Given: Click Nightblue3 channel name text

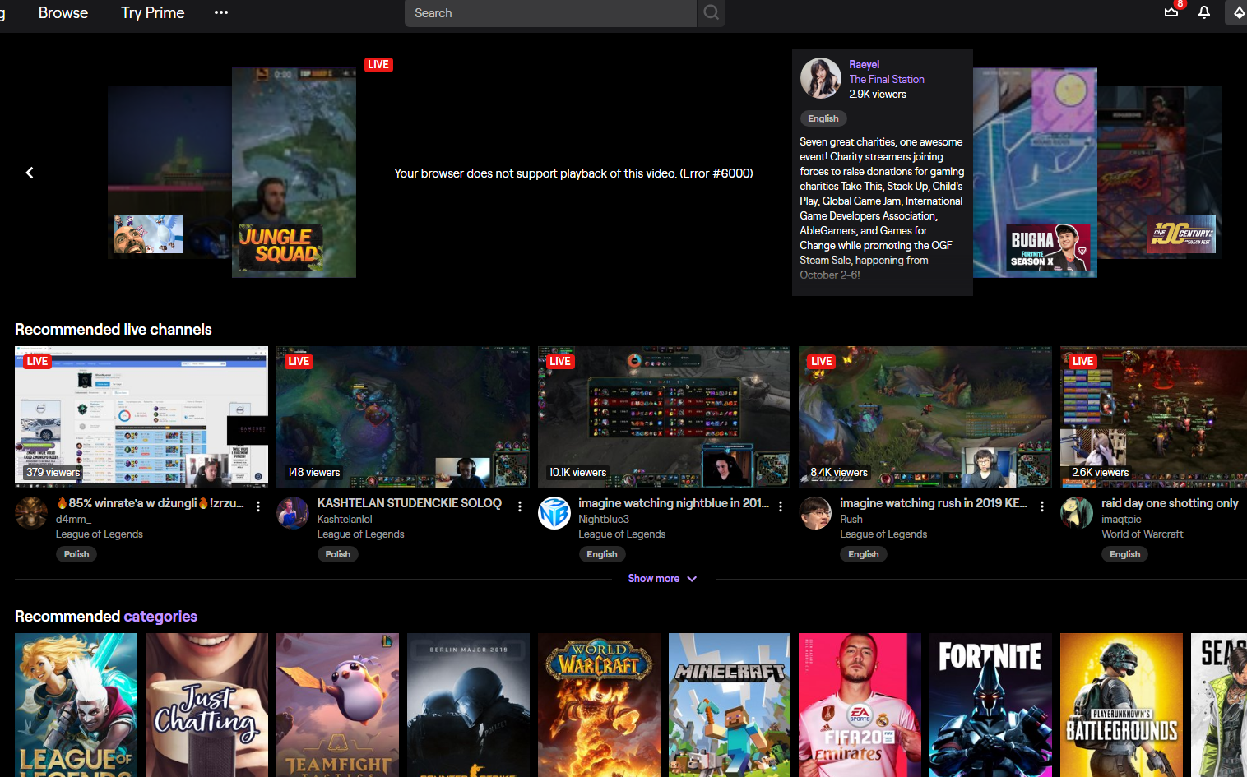Looking at the screenshot, I should tap(604, 520).
